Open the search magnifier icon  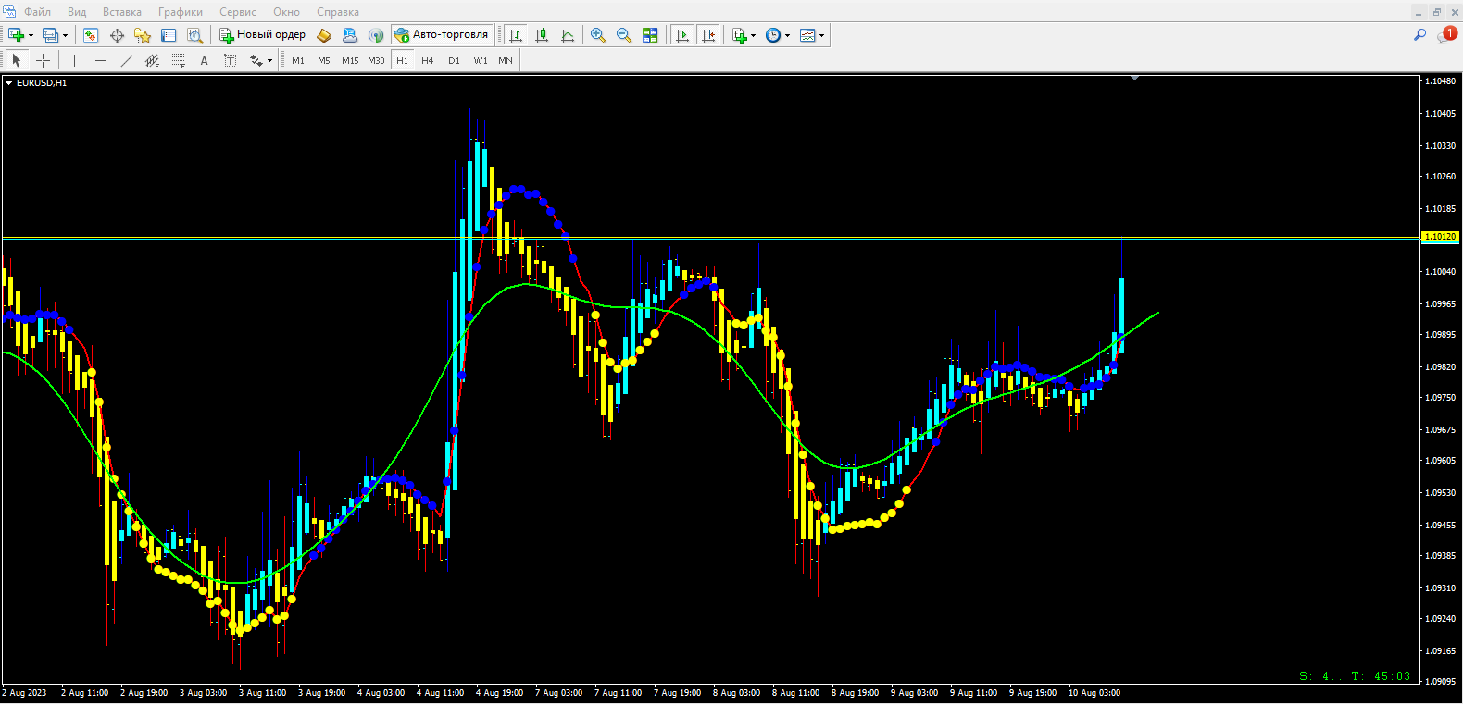click(x=1419, y=35)
